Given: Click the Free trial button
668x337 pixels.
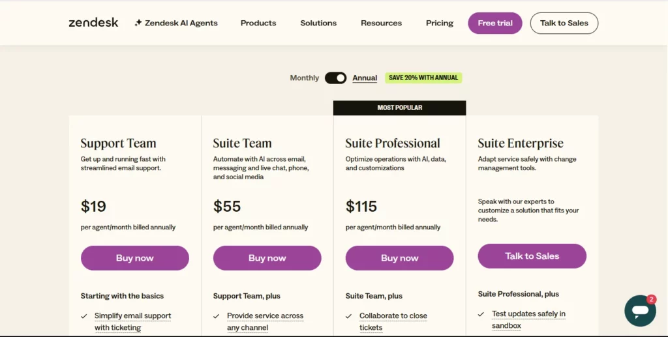Looking at the screenshot, I should tap(495, 23).
